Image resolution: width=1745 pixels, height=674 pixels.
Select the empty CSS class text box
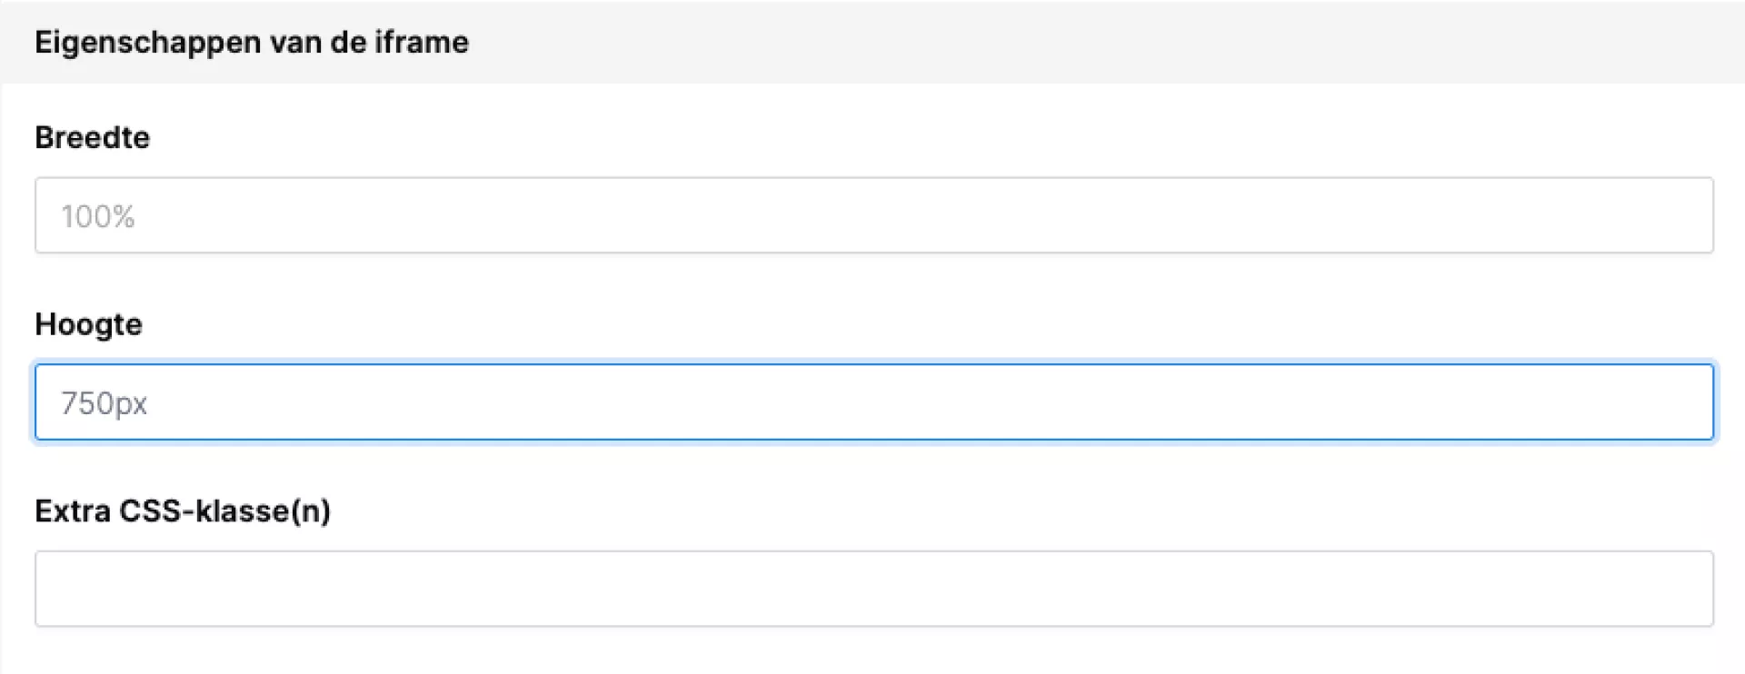coord(873,589)
